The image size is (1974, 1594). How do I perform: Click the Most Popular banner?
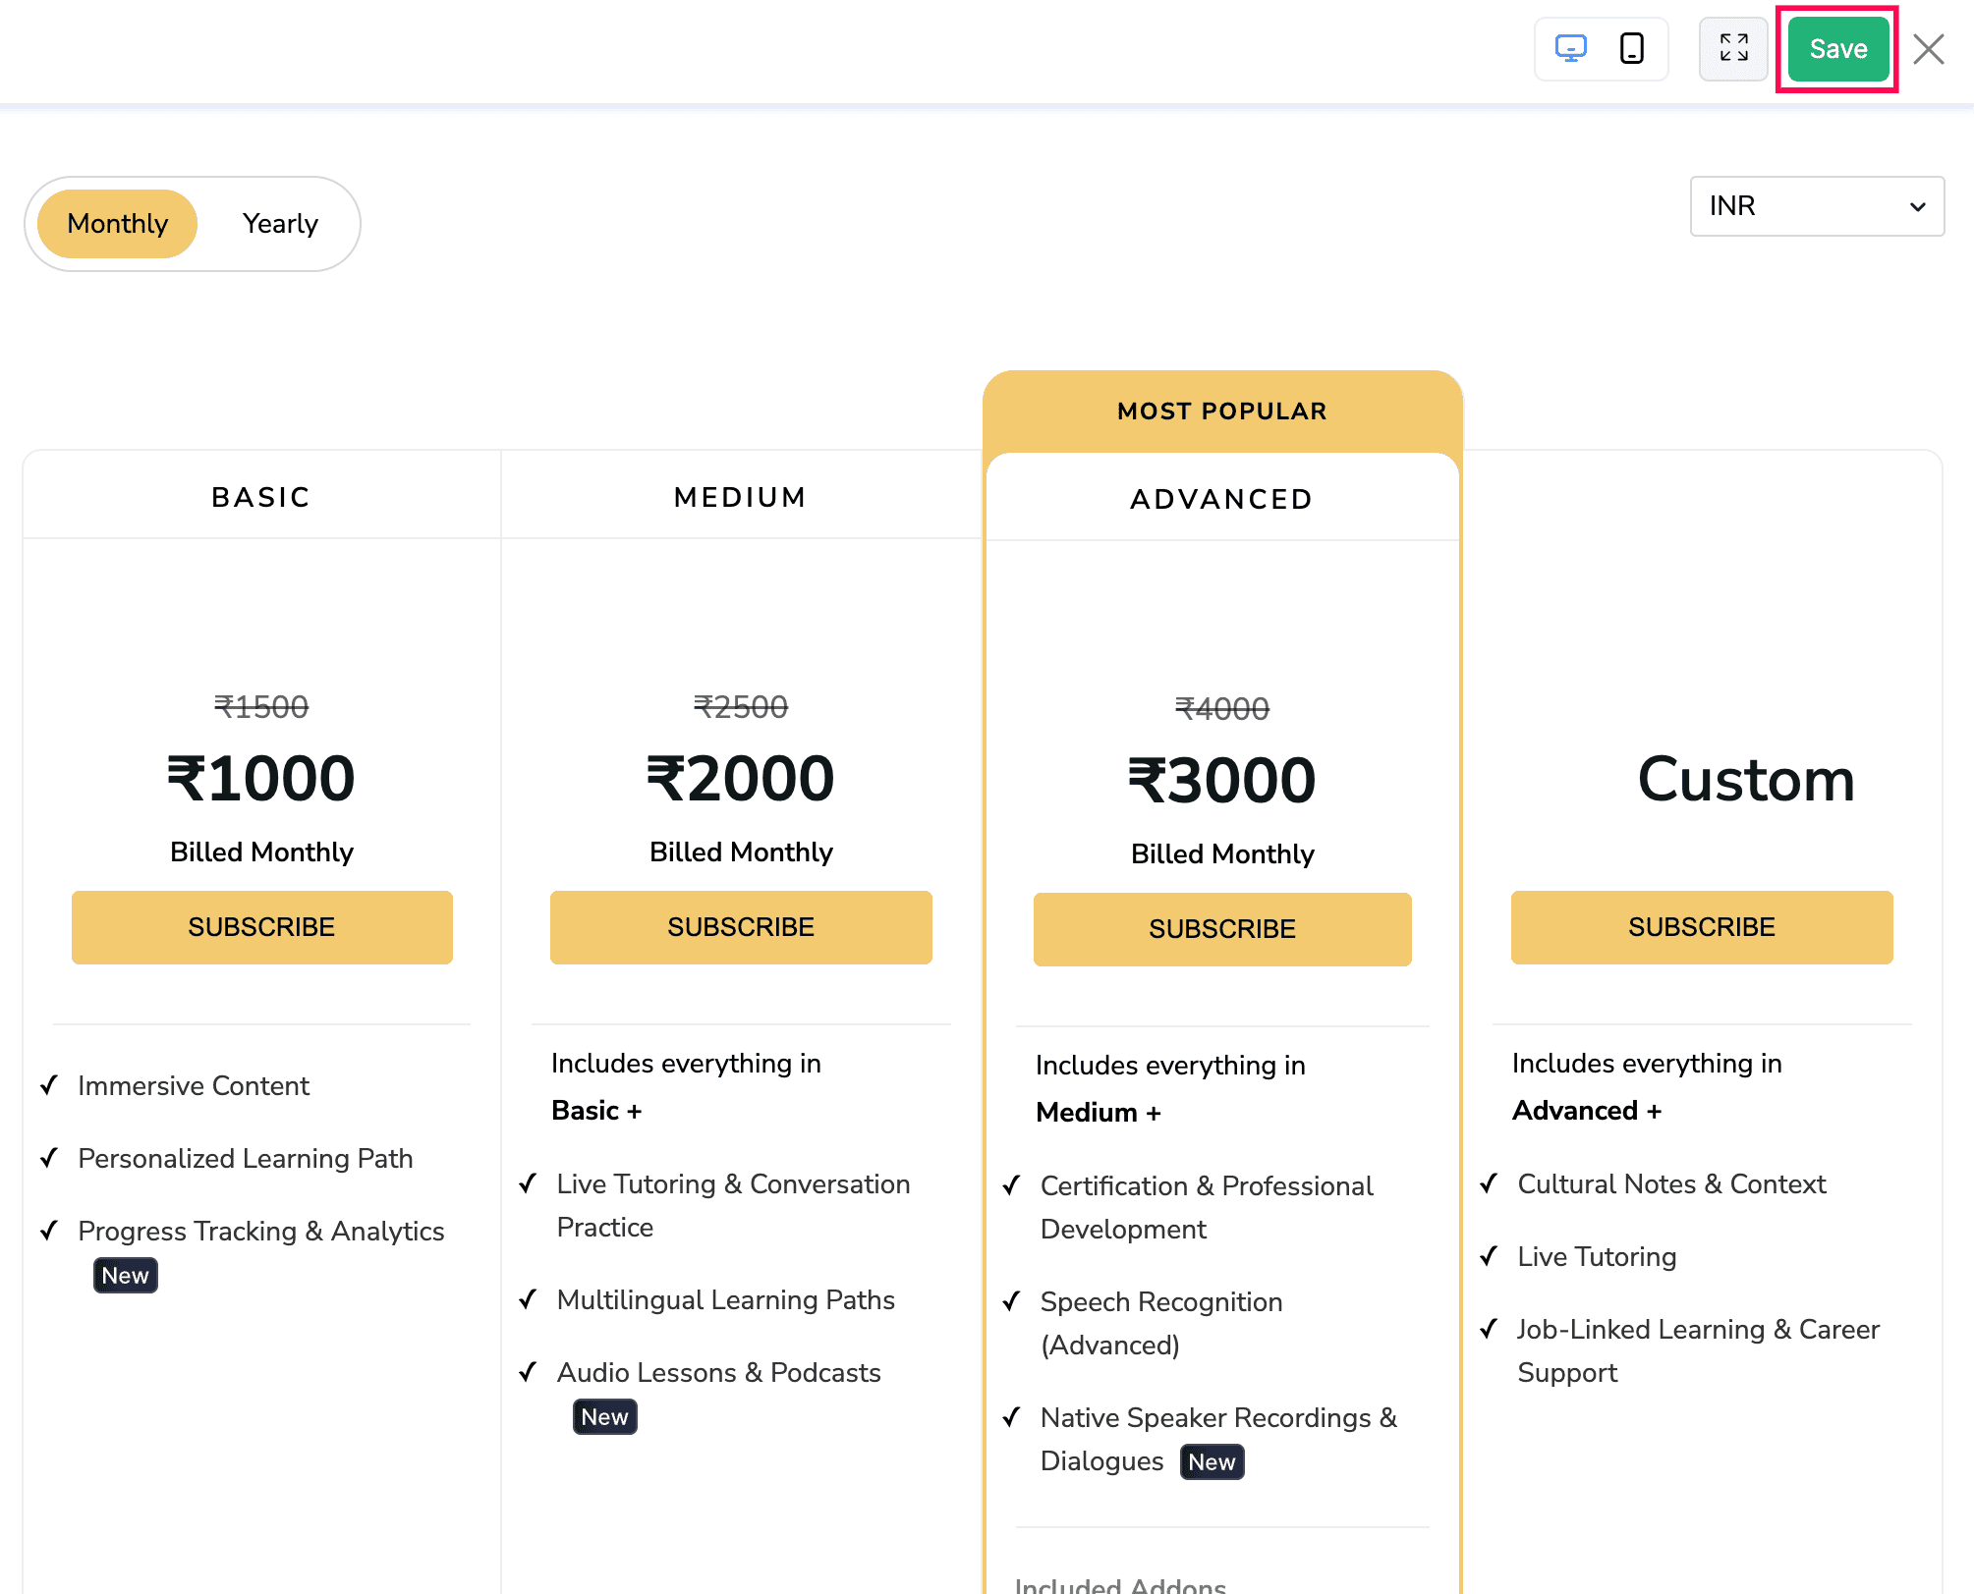pyautogui.click(x=1221, y=412)
